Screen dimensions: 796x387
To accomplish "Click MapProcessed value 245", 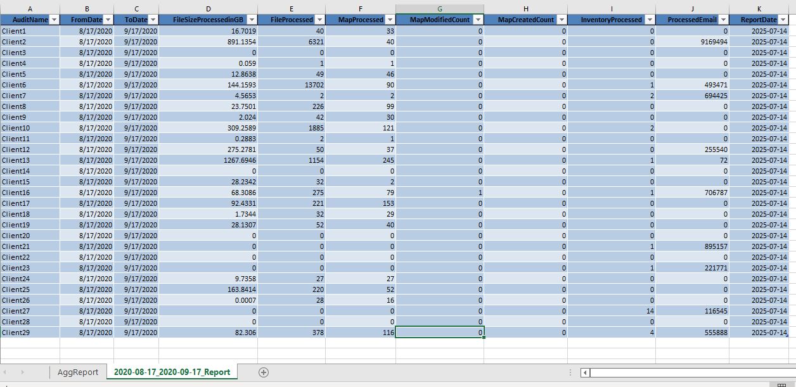I will pos(361,160).
